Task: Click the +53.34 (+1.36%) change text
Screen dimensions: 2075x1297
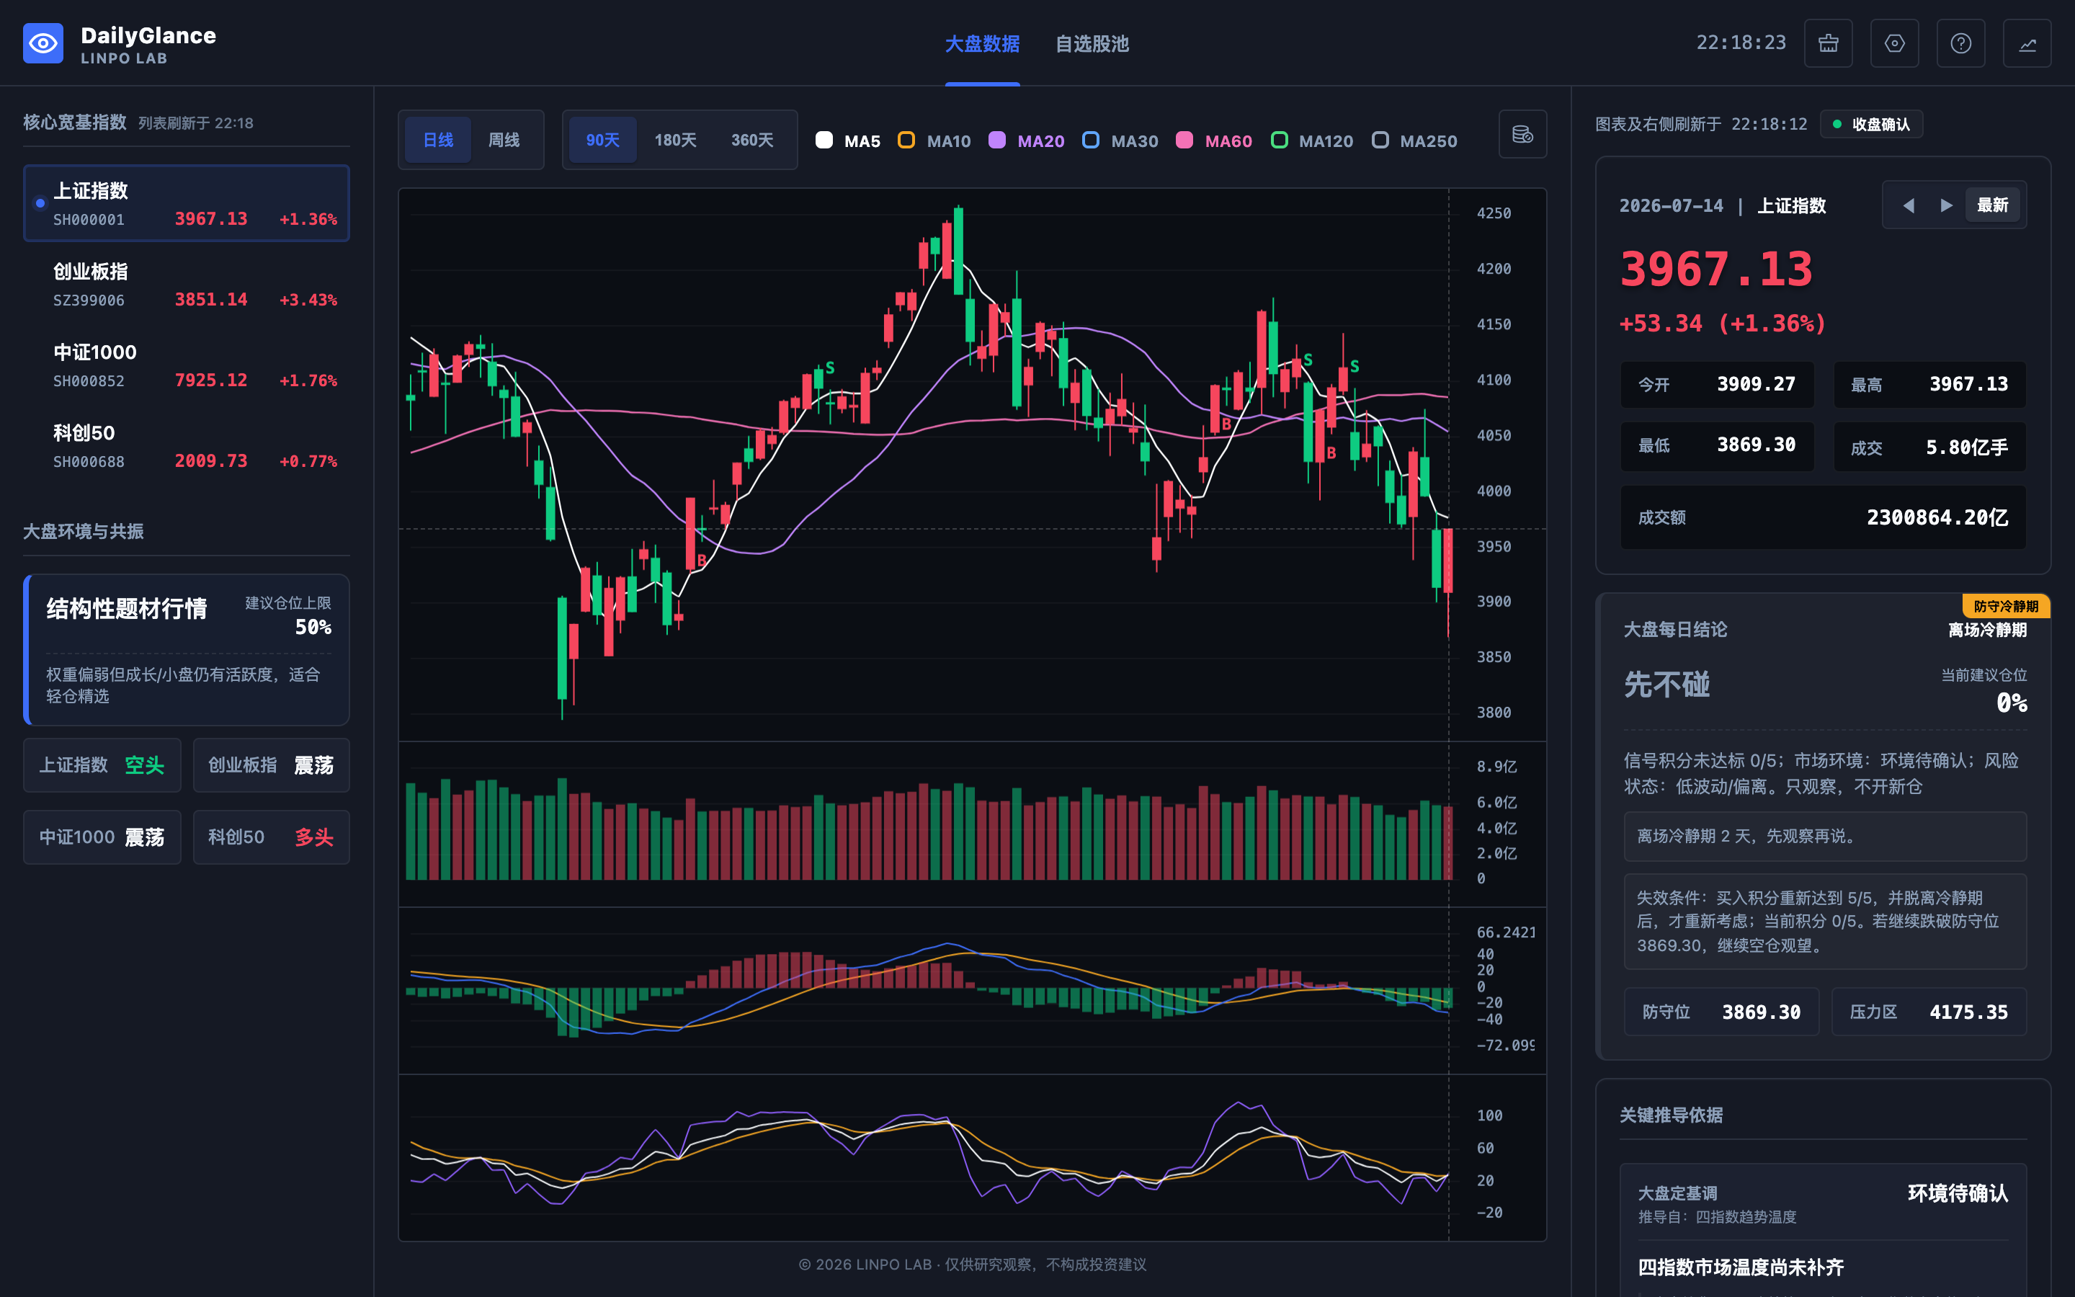Action: [x=1723, y=324]
